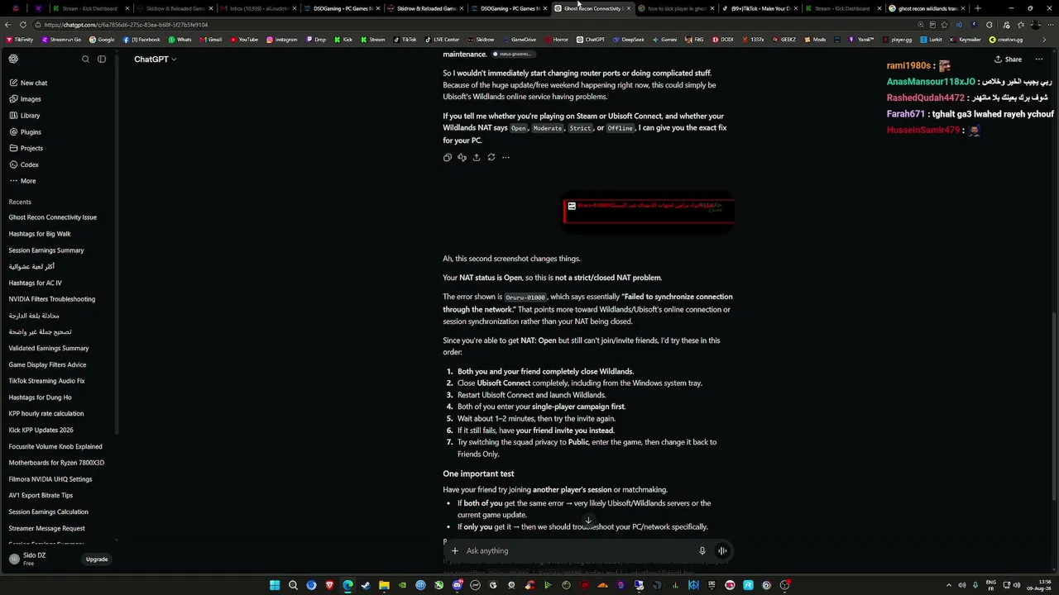Viewport: 1059px width, 595px height.
Task: Open conversation options ellipsis near Share
Action: click(x=1039, y=59)
